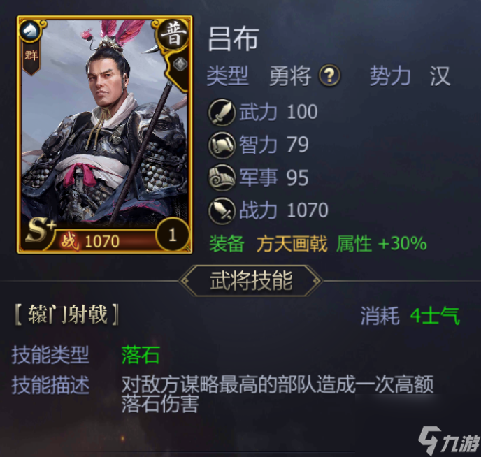Click the round 普 badge on the card
The image size is (481, 457).
[173, 35]
